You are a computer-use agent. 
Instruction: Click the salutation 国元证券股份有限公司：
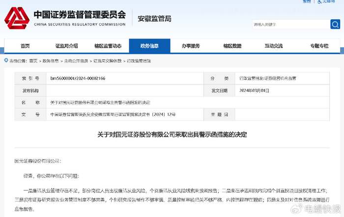38,161
